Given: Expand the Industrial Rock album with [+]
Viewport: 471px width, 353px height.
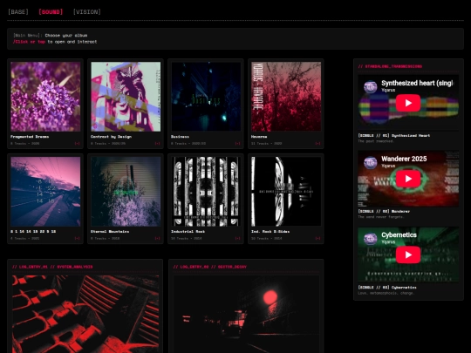Looking at the screenshot, I should click(237, 238).
